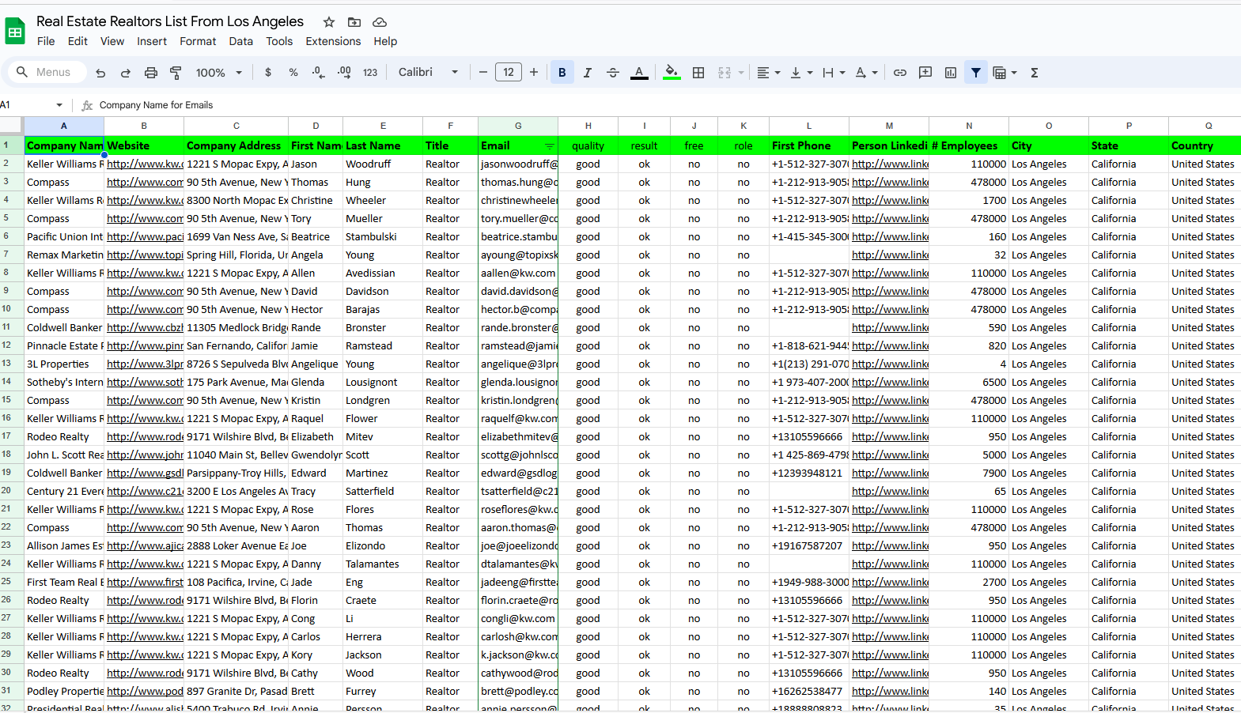Image resolution: width=1241 pixels, height=713 pixels.
Task: Select row 12 header
Action: pyautogui.click(x=11, y=345)
